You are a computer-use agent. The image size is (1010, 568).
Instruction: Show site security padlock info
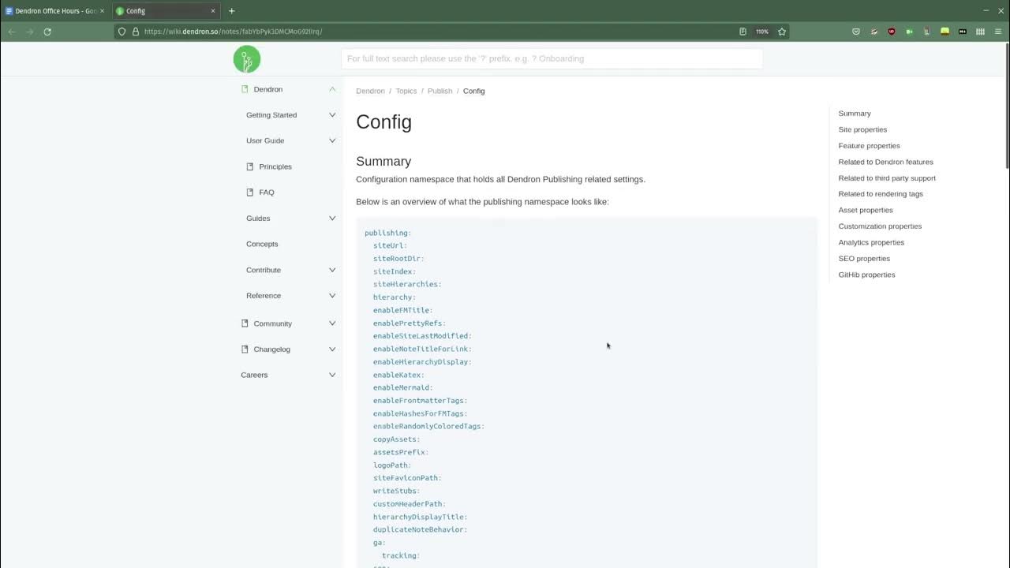click(135, 32)
